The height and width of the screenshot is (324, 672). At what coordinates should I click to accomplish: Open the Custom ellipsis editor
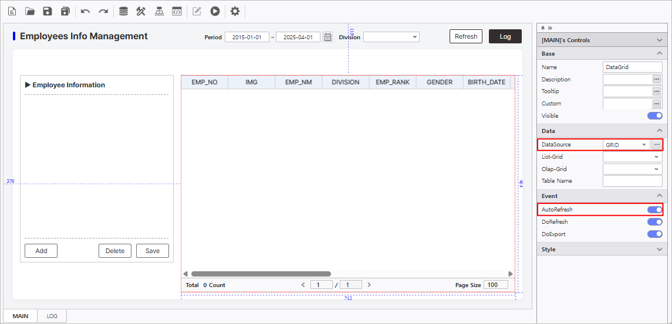click(x=657, y=104)
